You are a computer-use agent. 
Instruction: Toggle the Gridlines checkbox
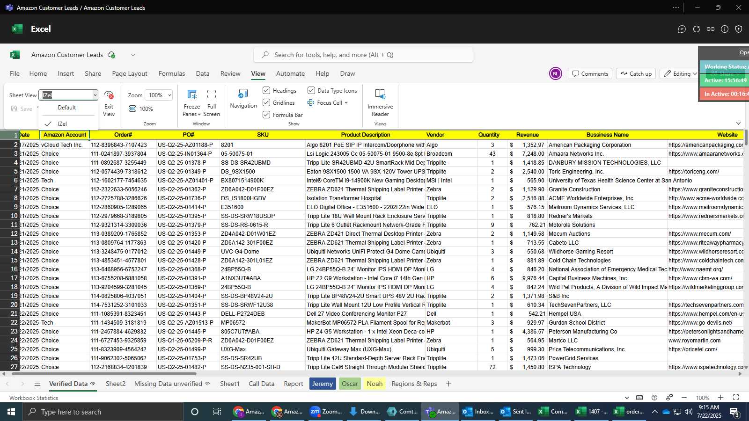point(266,102)
